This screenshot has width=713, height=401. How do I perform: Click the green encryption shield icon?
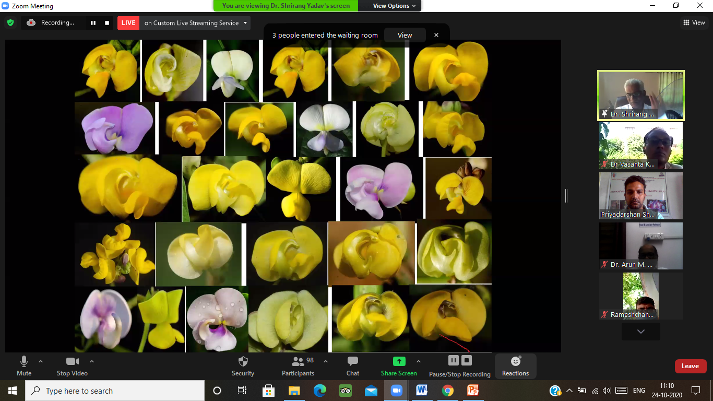coord(10,23)
